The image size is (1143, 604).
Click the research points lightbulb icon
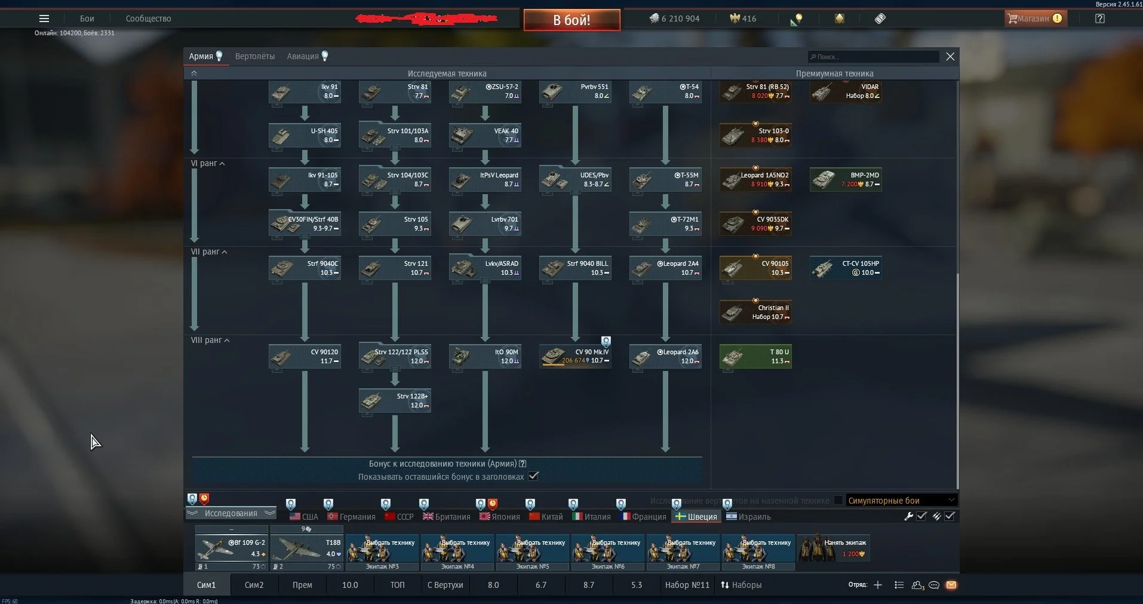click(796, 19)
